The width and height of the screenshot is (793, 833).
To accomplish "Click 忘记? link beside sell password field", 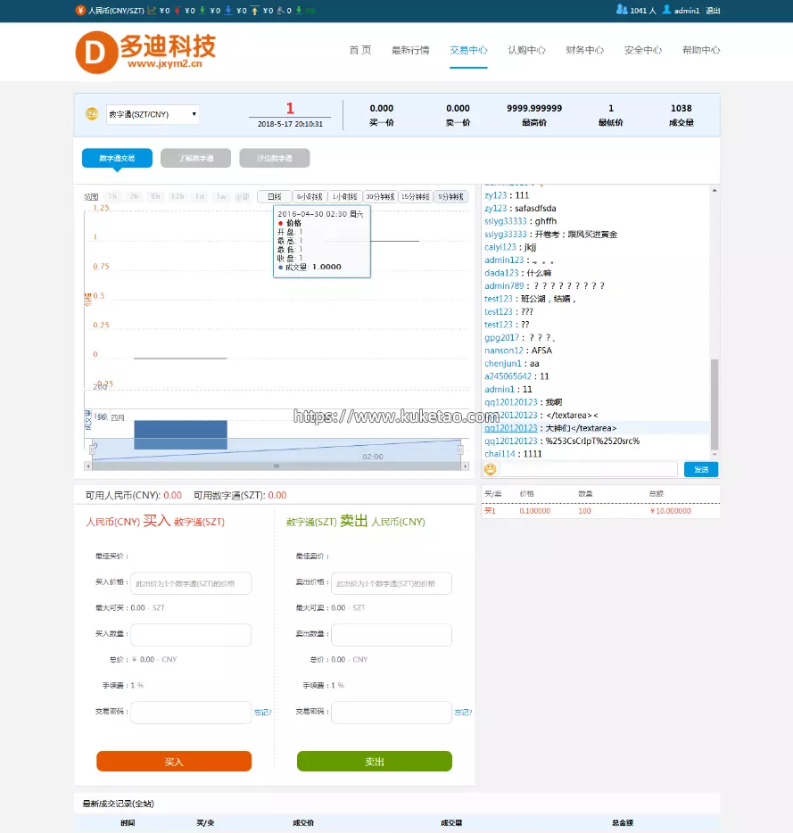I will [463, 713].
